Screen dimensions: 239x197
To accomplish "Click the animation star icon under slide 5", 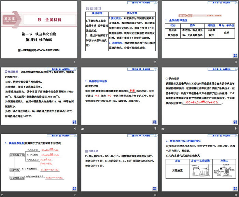I will (82, 129).
